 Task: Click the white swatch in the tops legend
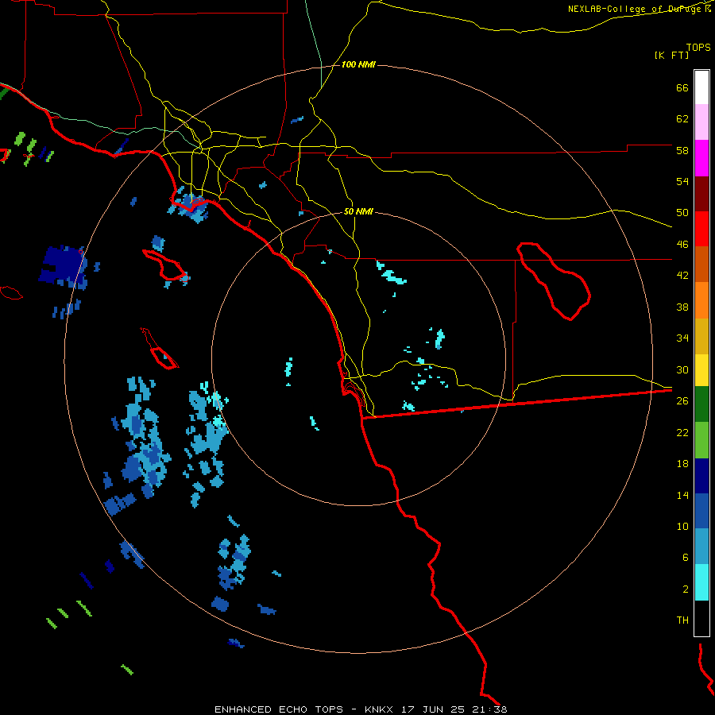coord(701,87)
